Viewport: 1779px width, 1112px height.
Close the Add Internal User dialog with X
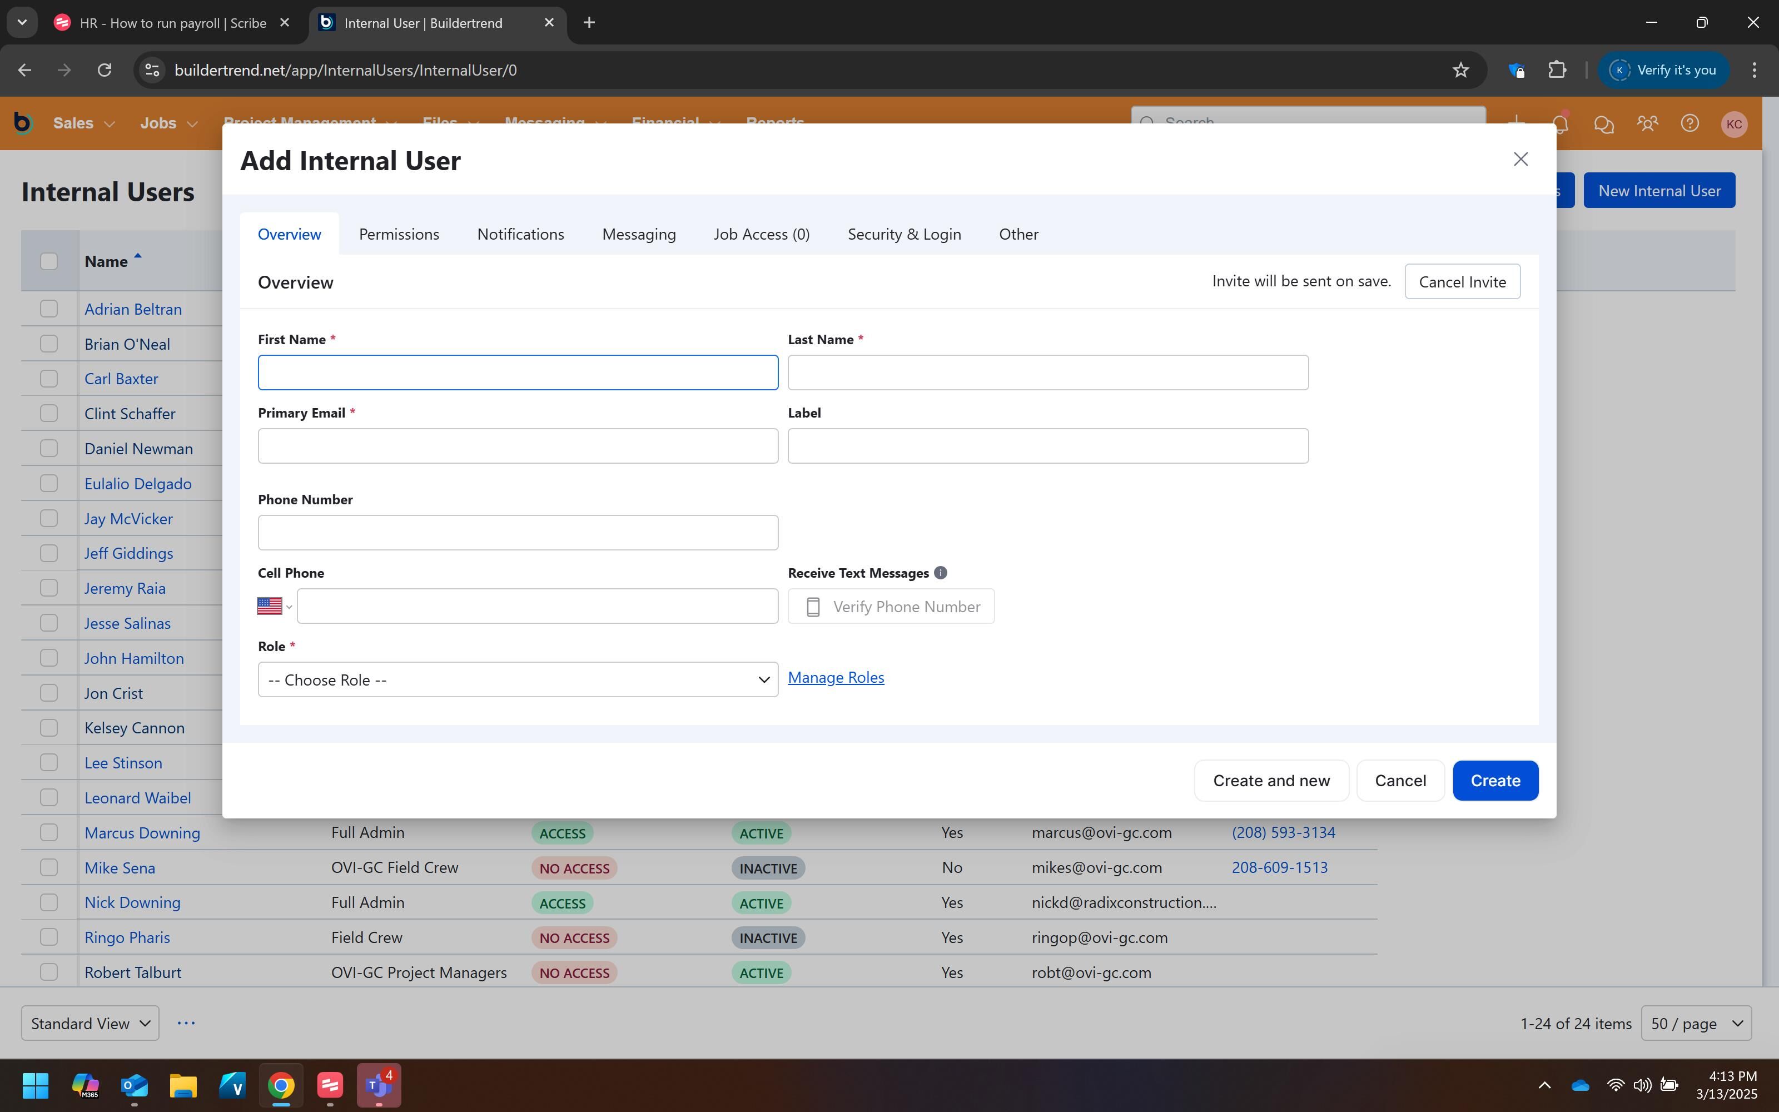coord(1520,159)
